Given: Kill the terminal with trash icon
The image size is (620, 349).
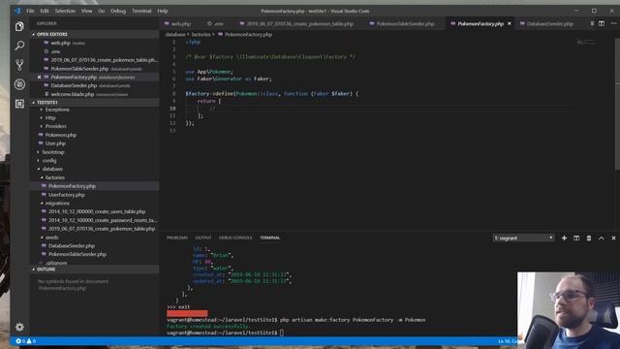Looking at the screenshot, I should click(589, 238).
